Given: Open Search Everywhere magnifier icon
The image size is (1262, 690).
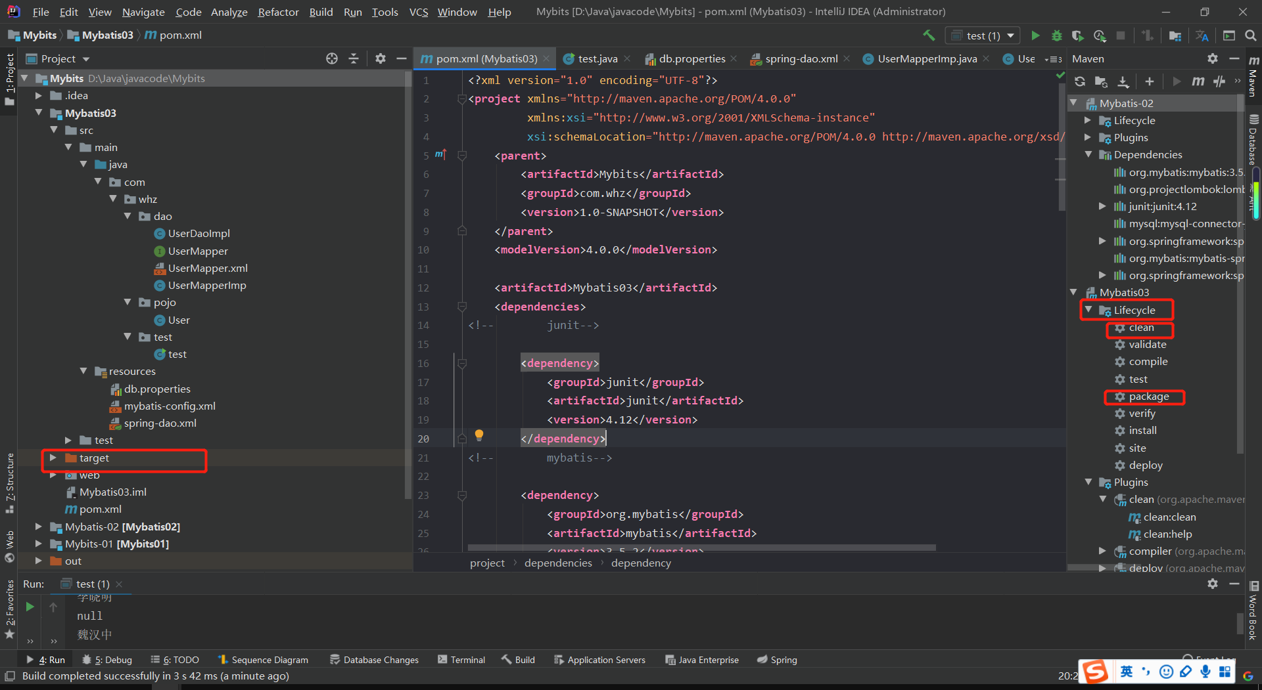Looking at the screenshot, I should (x=1251, y=35).
